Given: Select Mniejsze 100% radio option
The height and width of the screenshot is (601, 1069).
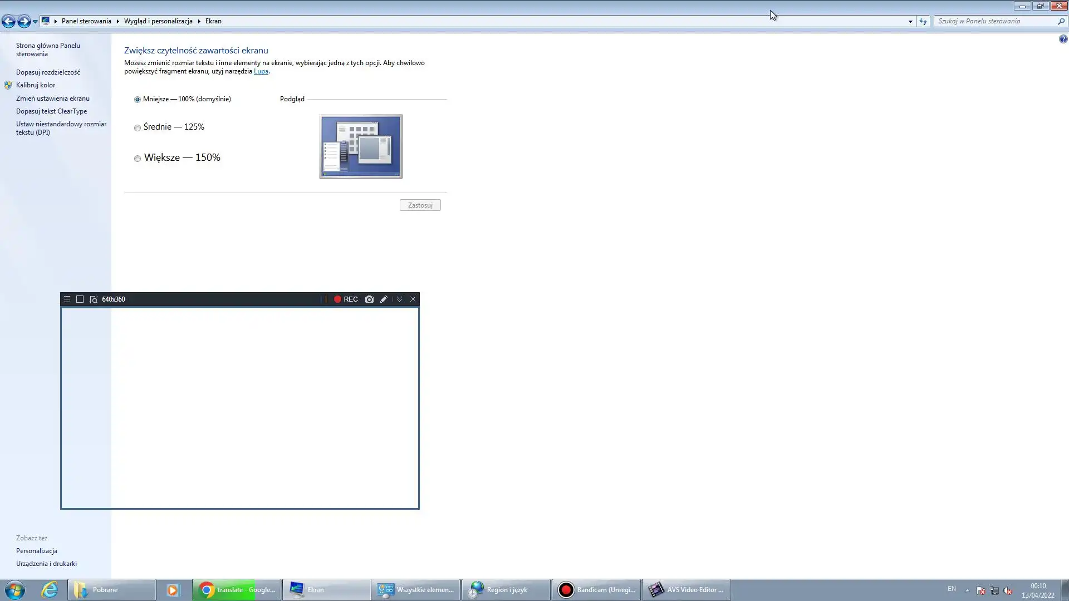Looking at the screenshot, I should point(138,100).
